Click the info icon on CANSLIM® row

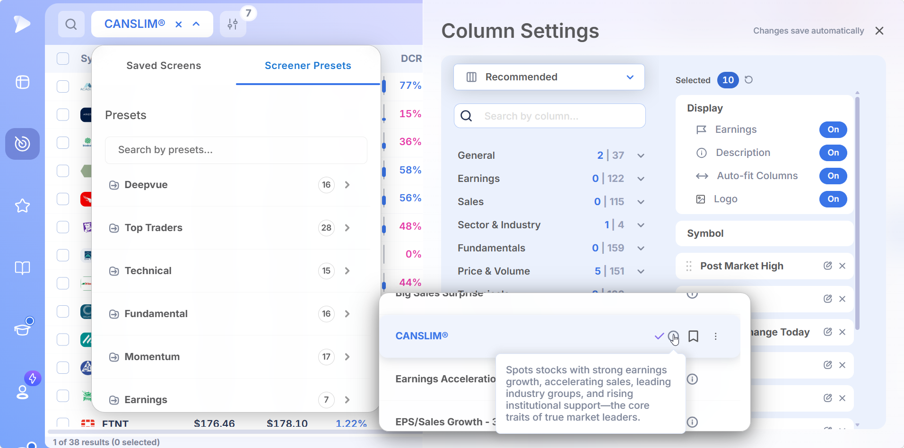pyautogui.click(x=673, y=336)
